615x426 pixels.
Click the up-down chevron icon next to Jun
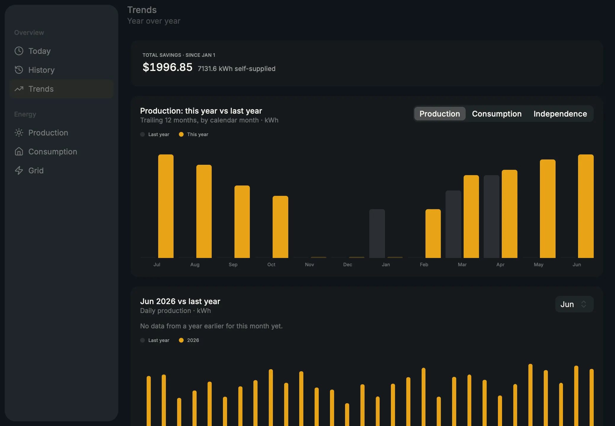pyautogui.click(x=584, y=304)
